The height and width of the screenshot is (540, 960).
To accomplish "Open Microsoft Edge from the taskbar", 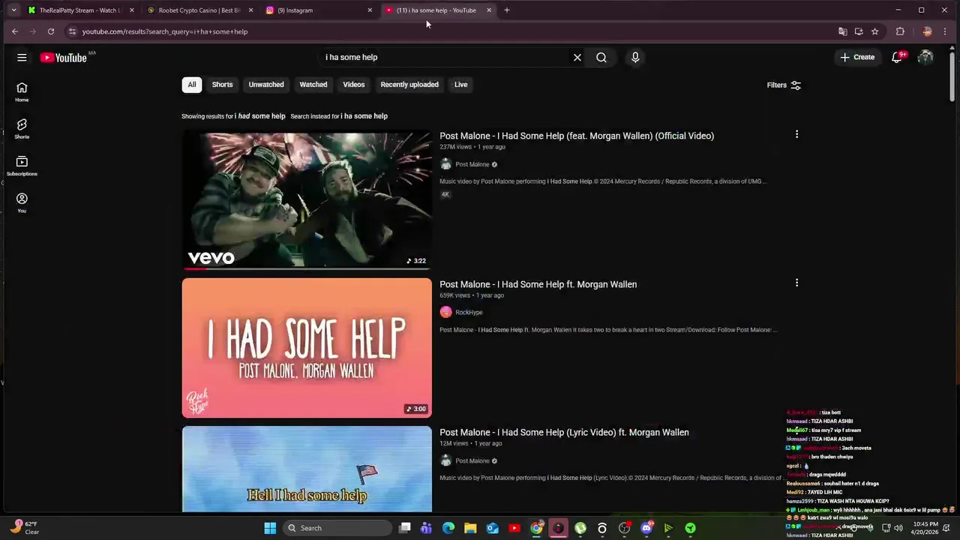I will pyautogui.click(x=448, y=528).
